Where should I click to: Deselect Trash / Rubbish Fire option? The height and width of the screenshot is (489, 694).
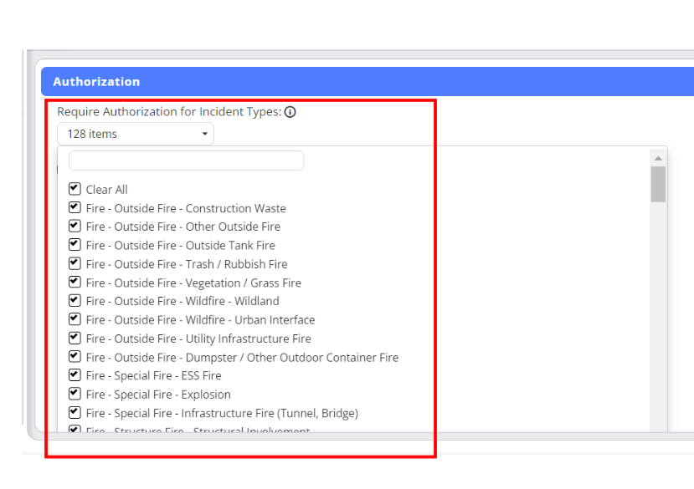click(x=75, y=264)
